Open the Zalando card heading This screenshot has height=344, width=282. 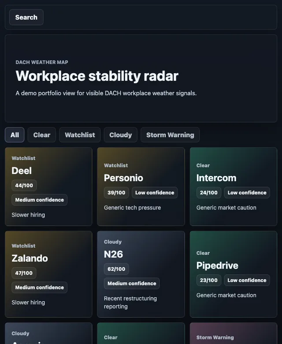[30, 258]
